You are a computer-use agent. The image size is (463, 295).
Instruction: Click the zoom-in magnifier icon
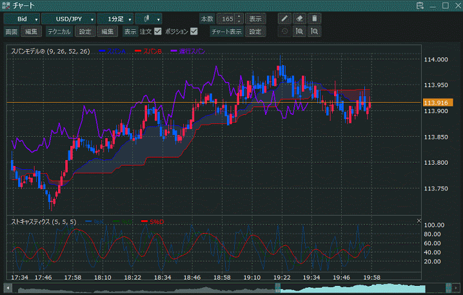coord(299,31)
